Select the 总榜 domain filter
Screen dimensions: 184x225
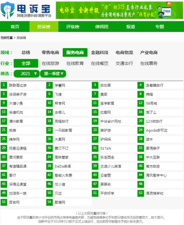(26, 53)
